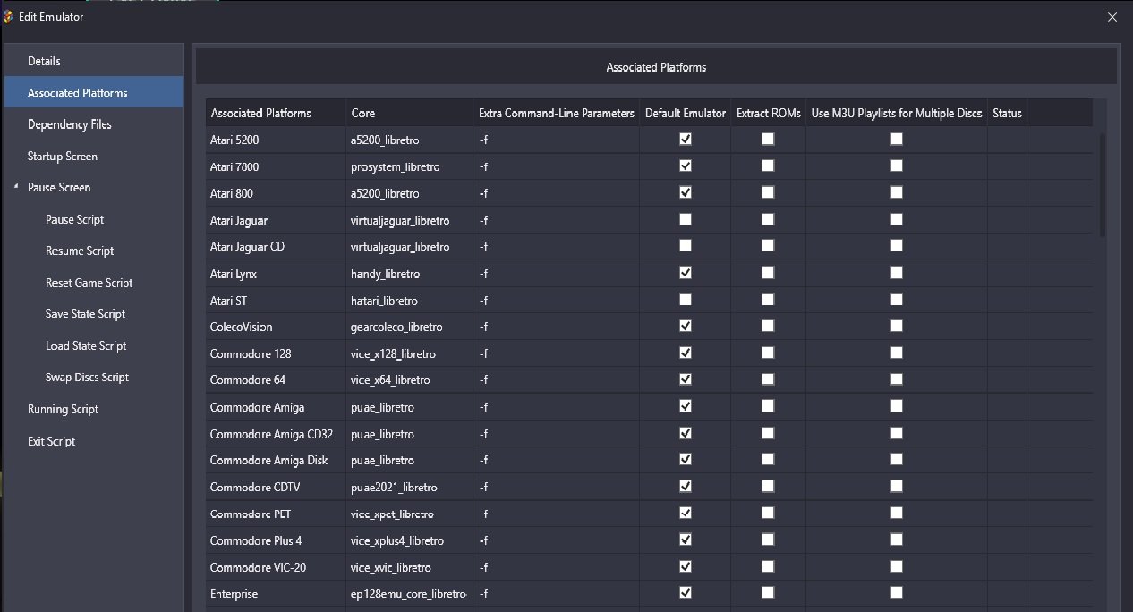Select the Commodore PET platform cell

pyautogui.click(x=276, y=514)
